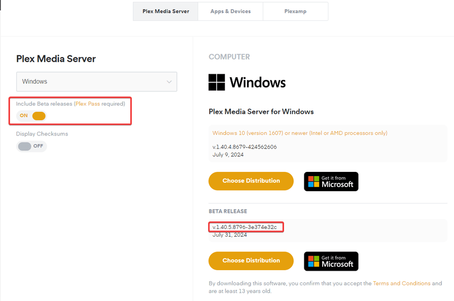Select version text v.1.40.4.8679-424562606
The width and height of the screenshot is (454, 301).
pyautogui.click(x=245, y=147)
